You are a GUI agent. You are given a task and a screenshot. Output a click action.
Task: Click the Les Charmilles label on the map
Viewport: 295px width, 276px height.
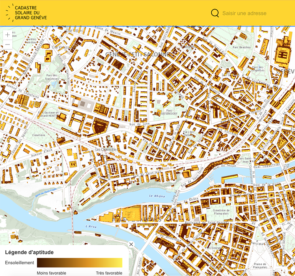(104, 149)
